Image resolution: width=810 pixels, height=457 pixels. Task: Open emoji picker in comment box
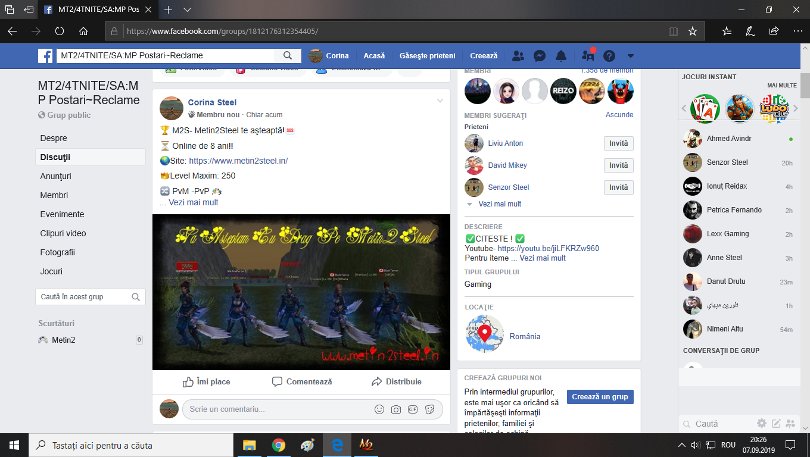tap(379, 409)
